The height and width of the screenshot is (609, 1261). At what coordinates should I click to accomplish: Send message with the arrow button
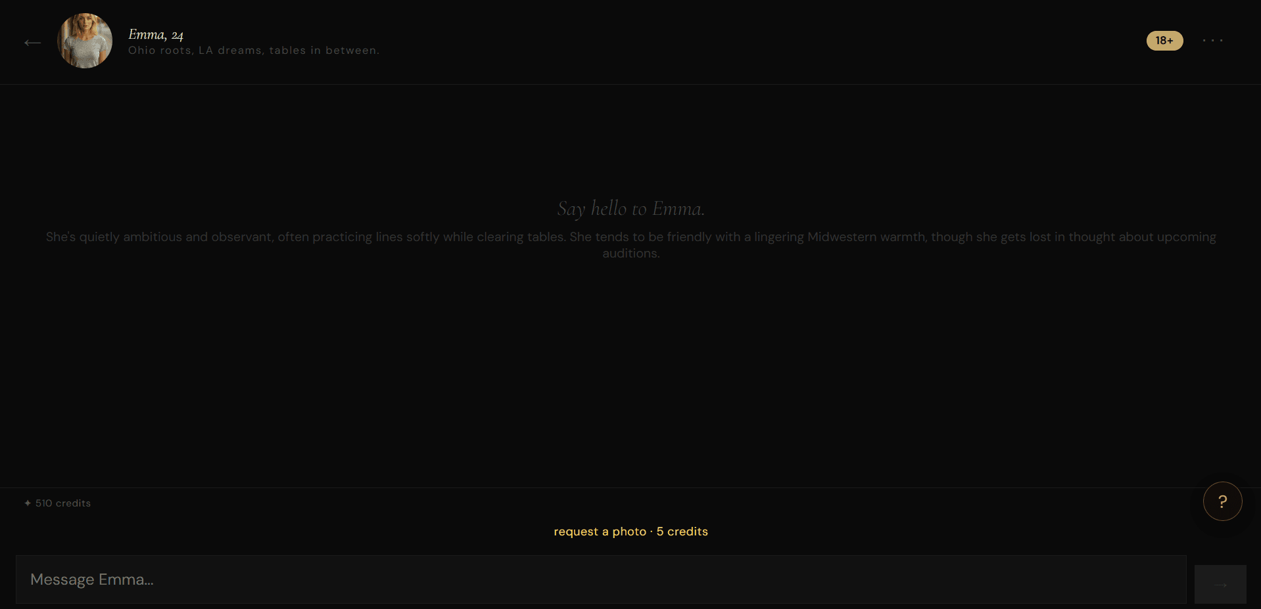pos(1220,584)
